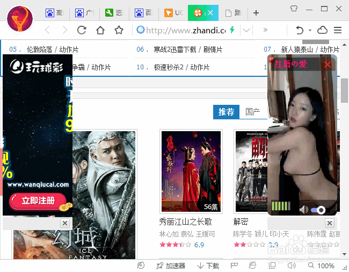Open the fourth Baidu paw tab
Image resolution: width=349 pixels, height=272 pixels.
(144, 13)
